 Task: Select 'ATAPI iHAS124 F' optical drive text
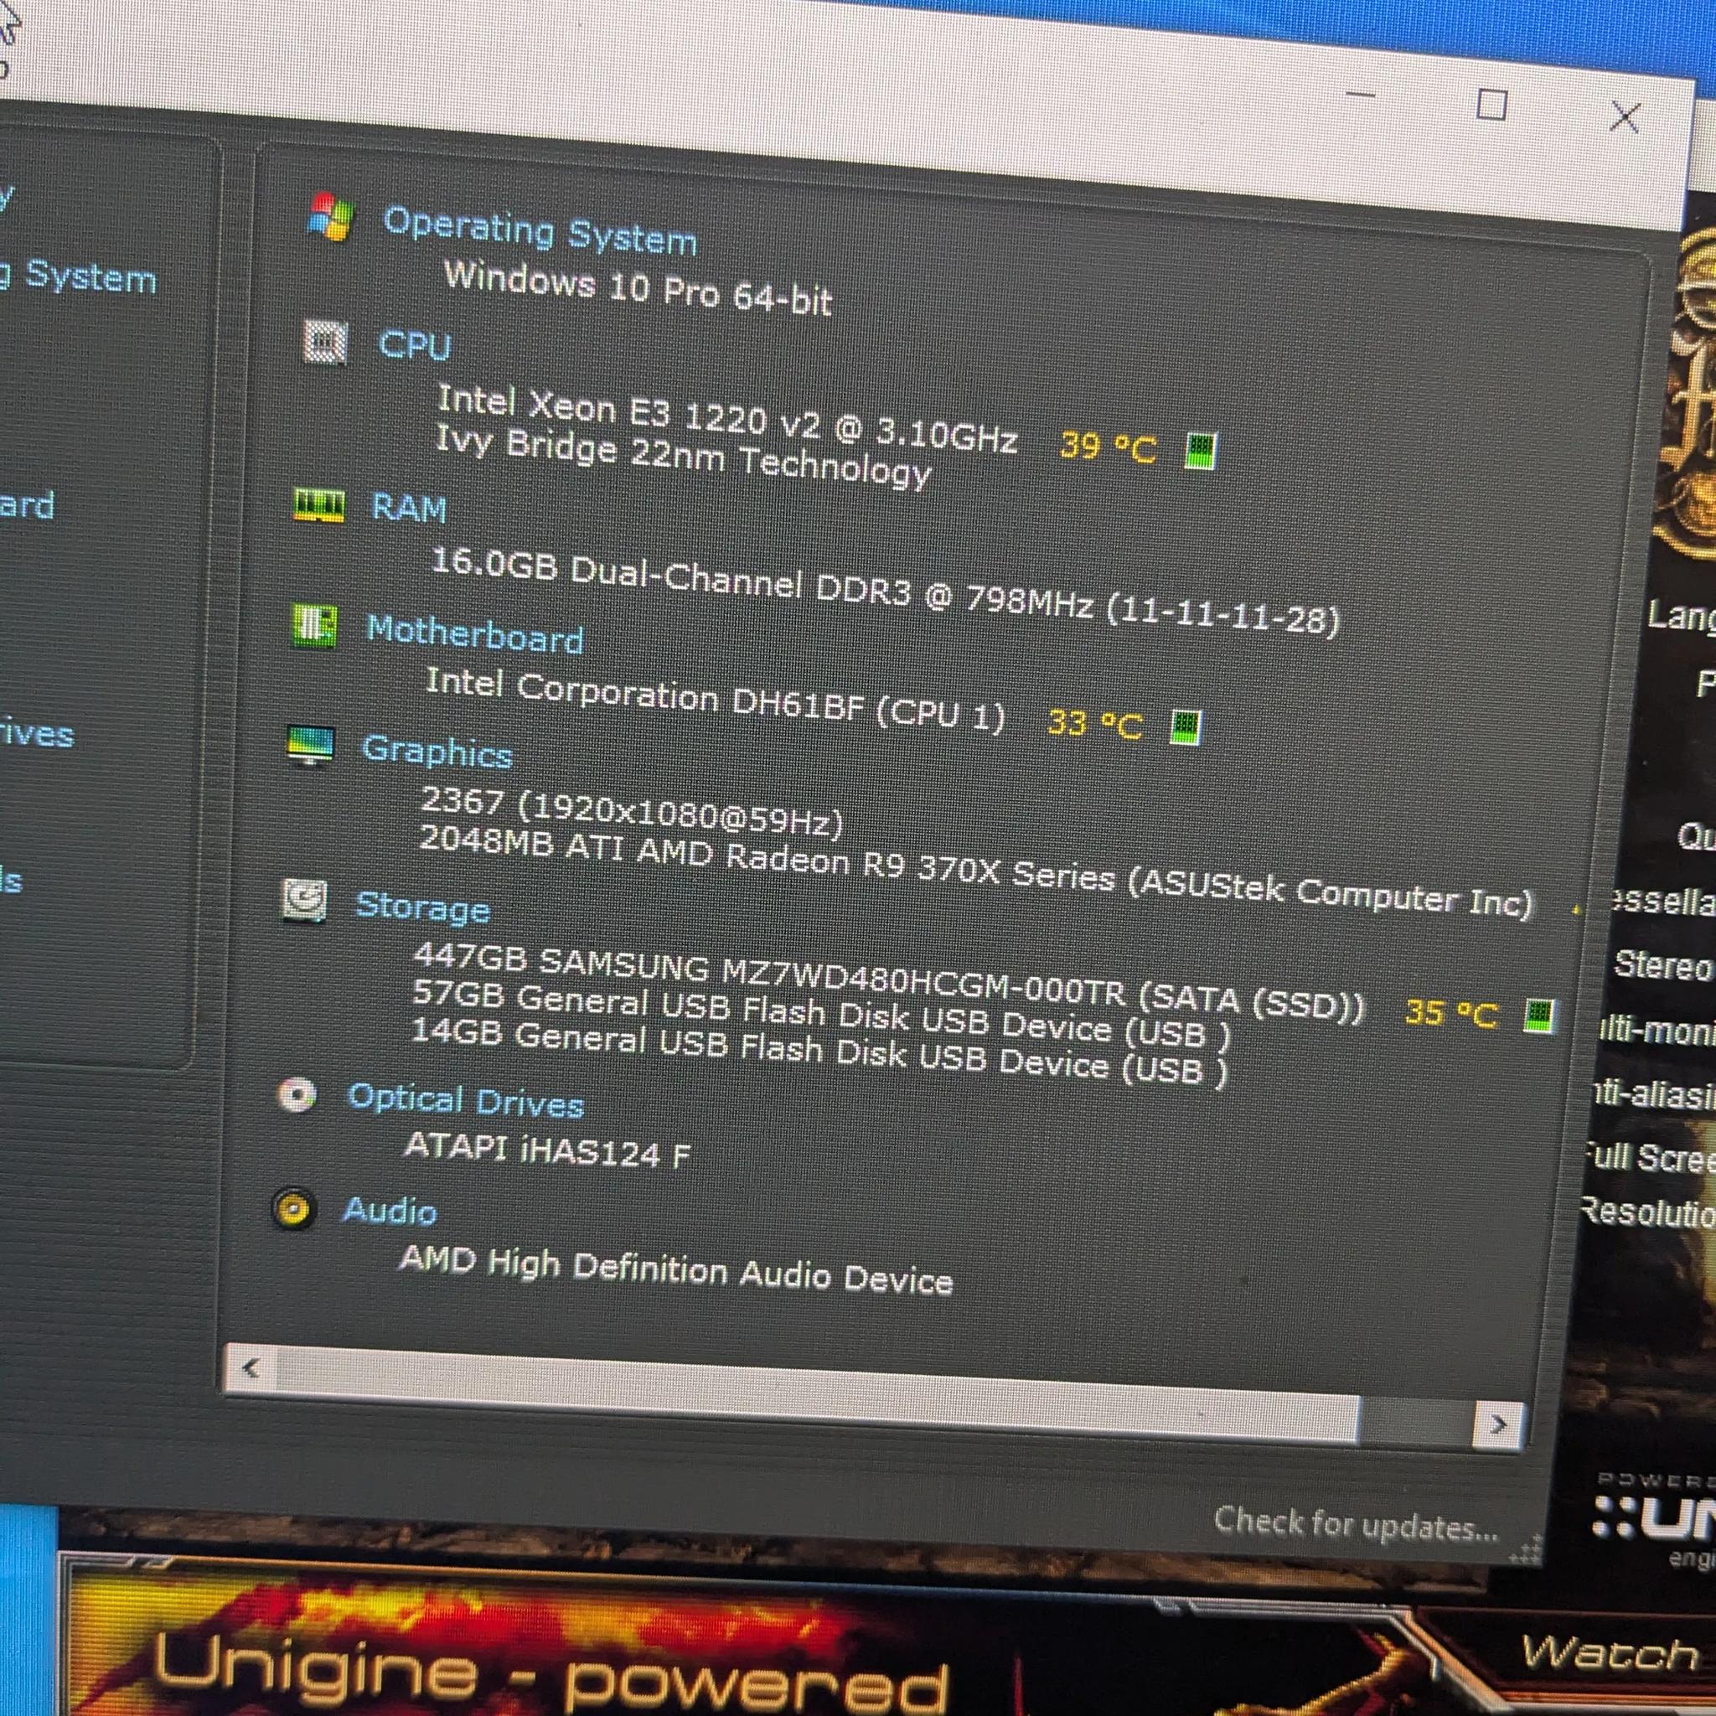(547, 1150)
